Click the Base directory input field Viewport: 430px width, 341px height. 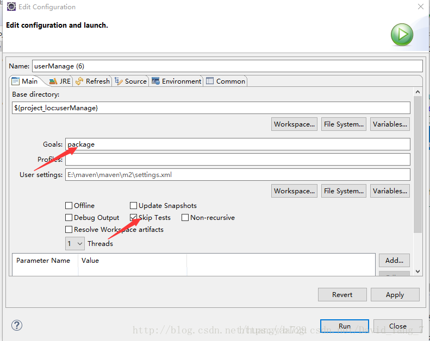tap(211, 108)
